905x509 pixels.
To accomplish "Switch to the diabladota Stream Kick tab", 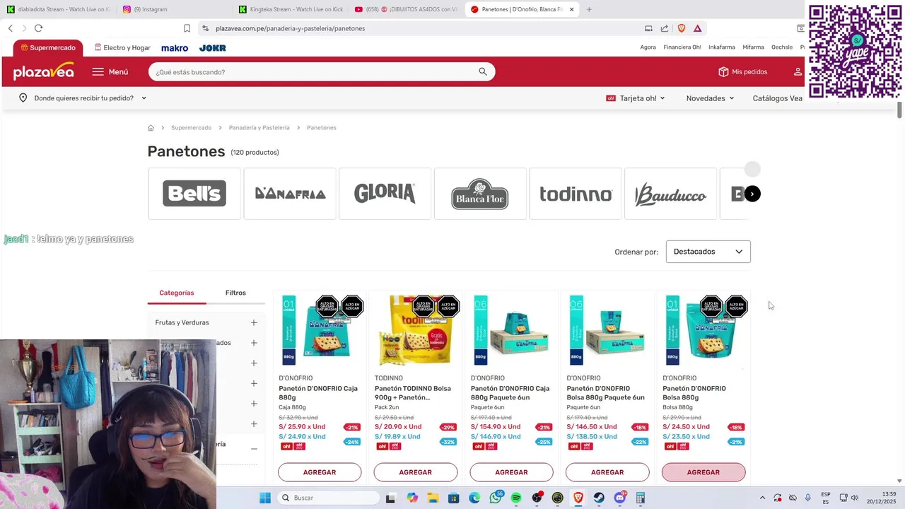I will (58, 9).
